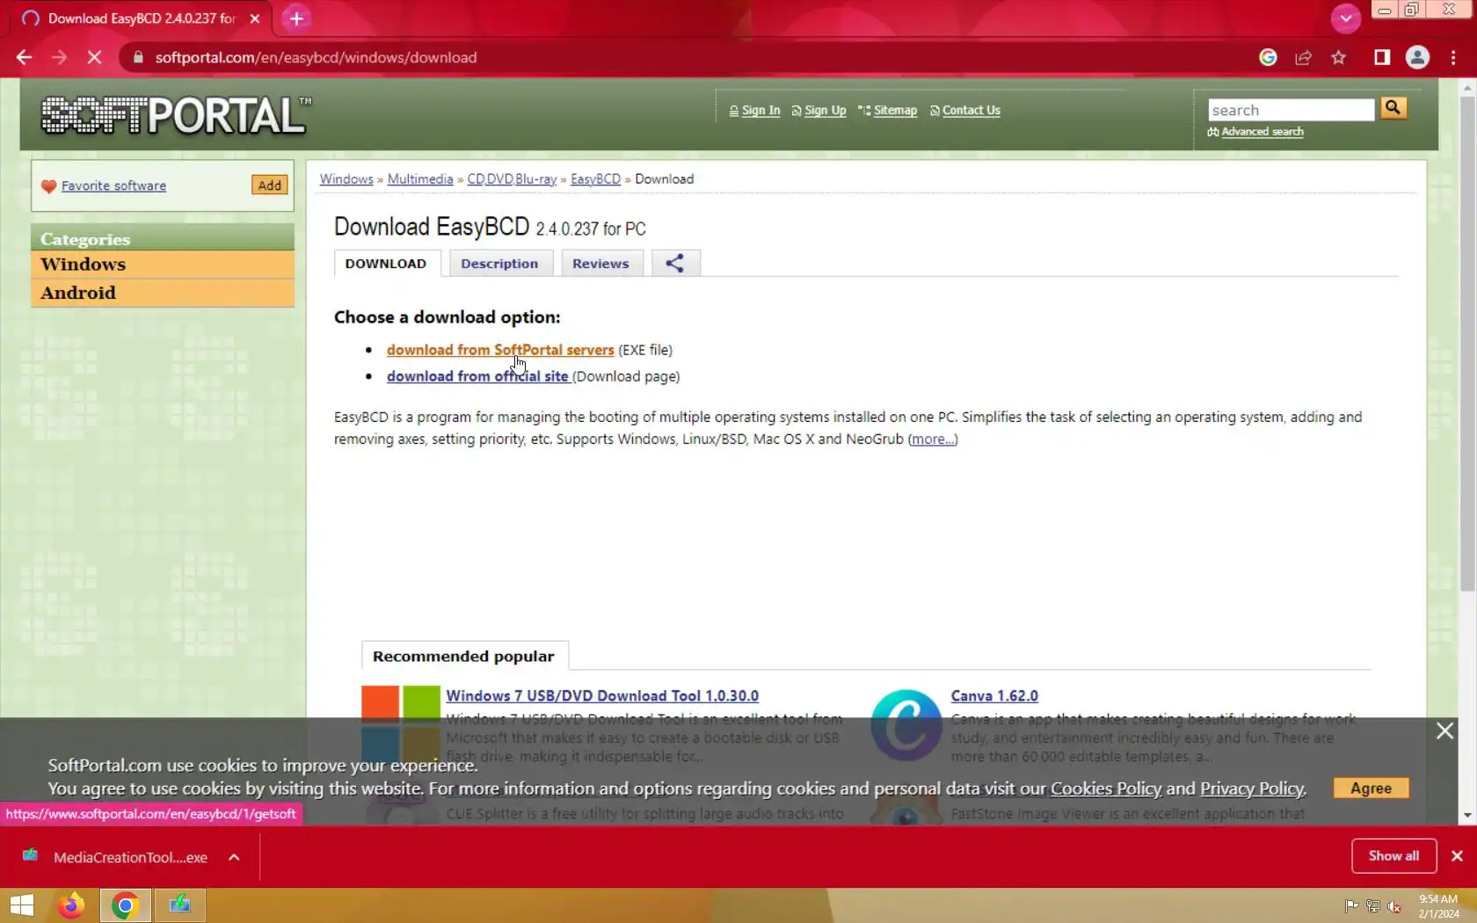Click the volume tray icon
The image size is (1477, 923).
pos(1393,906)
